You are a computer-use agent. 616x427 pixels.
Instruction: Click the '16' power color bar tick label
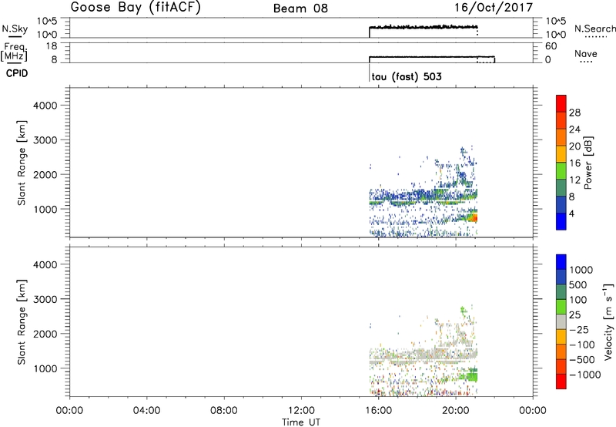coord(574,163)
